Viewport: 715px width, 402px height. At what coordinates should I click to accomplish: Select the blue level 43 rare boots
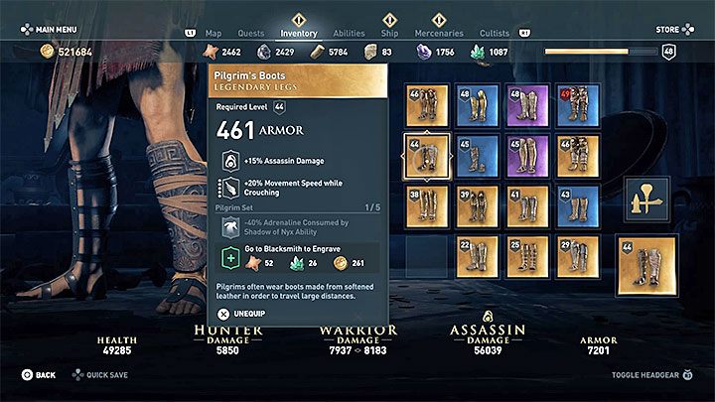tap(577, 206)
